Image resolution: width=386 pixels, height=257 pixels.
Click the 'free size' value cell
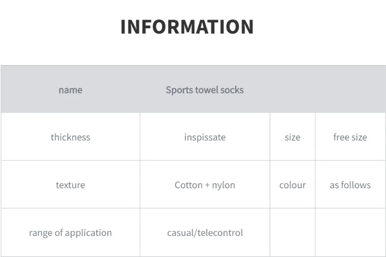[x=350, y=137]
